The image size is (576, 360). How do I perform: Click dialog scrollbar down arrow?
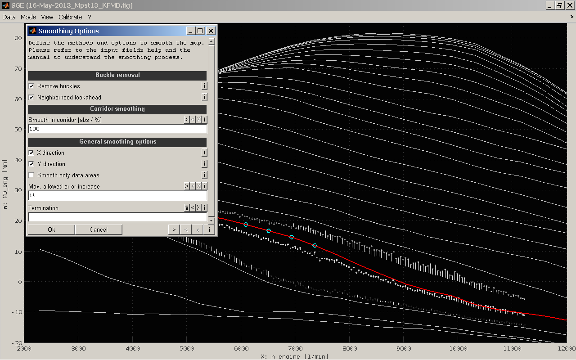pos(212,220)
